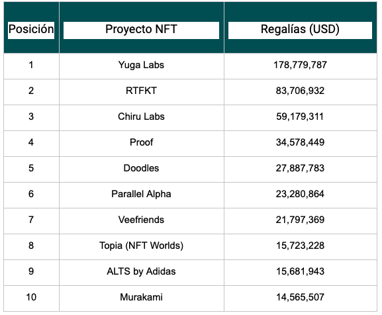Image resolution: width=382 pixels, height=315 pixels.
Task: Click the RTFKT project cell
Action: (142, 92)
